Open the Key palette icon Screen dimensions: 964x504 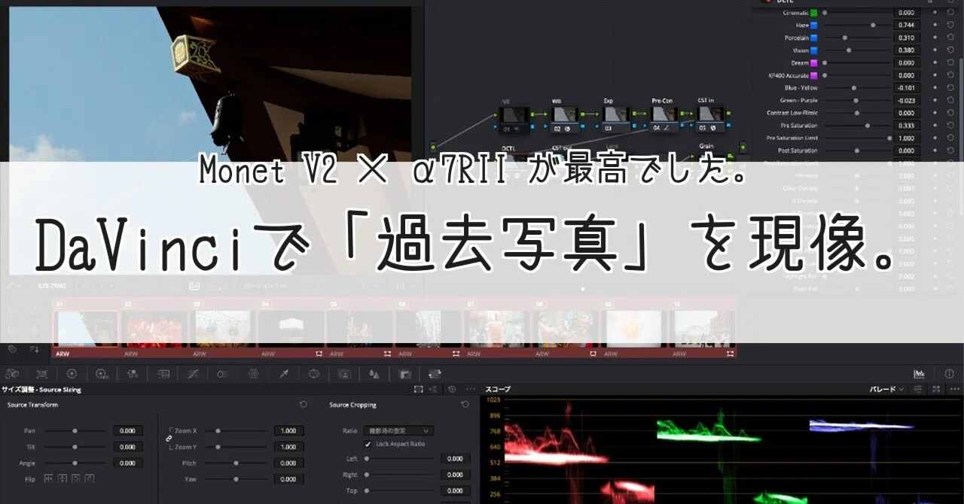[x=404, y=373]
